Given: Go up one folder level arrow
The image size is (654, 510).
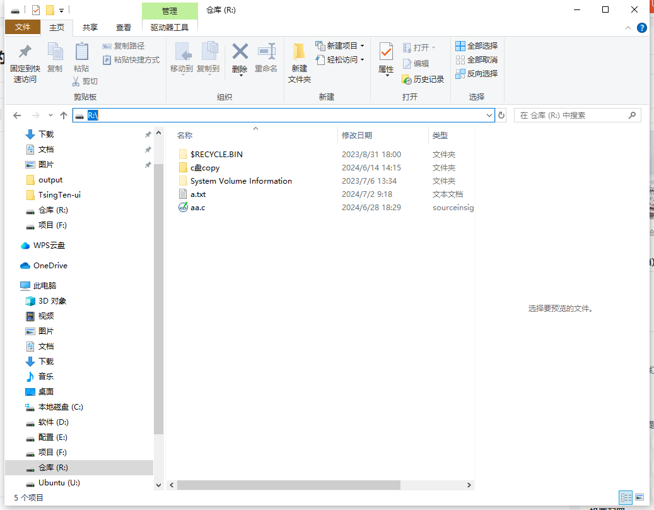Looking at the screenshot, I should (64, 115).
